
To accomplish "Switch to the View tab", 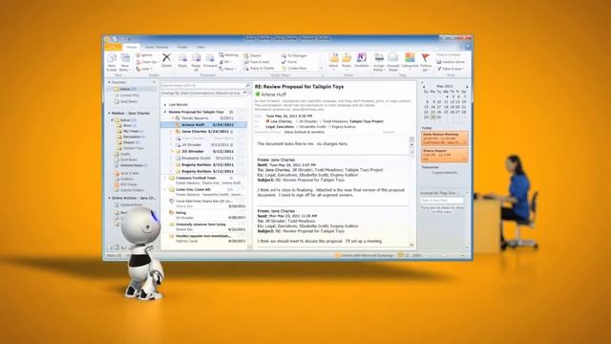I will tap(200, 47).
